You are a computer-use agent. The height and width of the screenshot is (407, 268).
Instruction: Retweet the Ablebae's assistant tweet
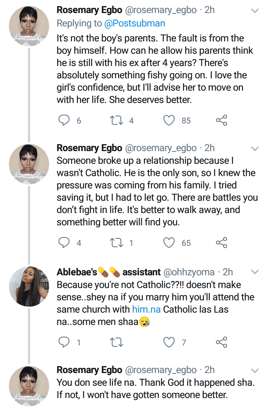[117, 342]
